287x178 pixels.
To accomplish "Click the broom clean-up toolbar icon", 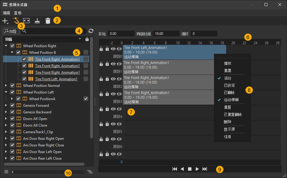I will (37, 21).
